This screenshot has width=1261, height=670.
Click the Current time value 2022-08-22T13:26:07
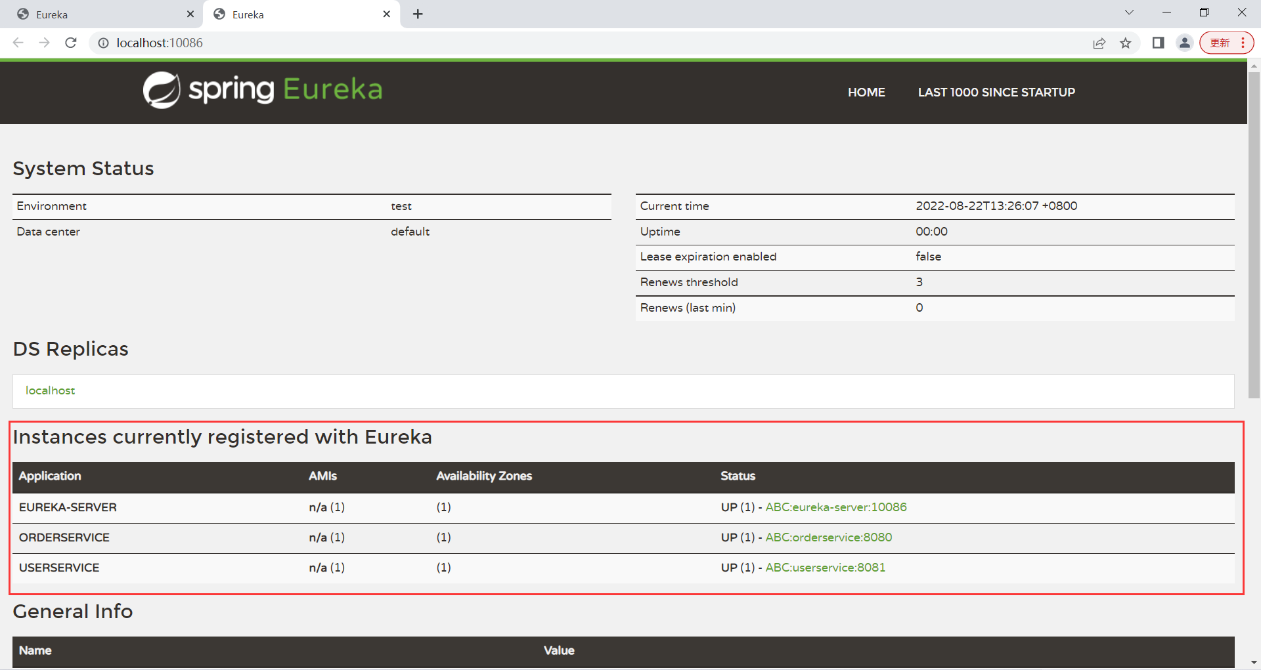(996, 206)
